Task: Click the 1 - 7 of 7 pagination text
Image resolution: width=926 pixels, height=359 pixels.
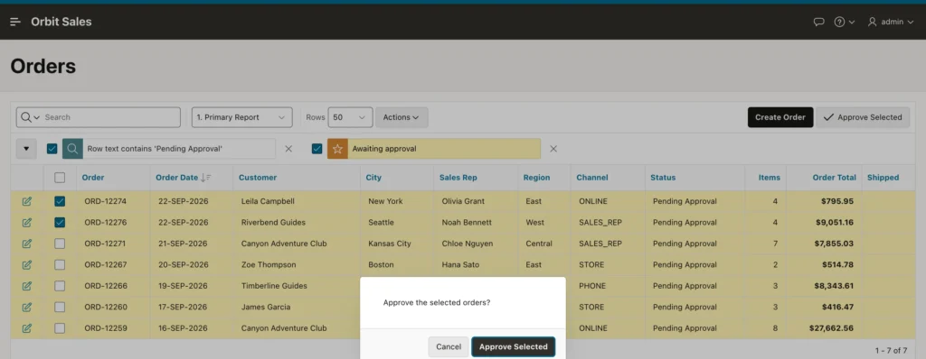Action: point(891,350)
